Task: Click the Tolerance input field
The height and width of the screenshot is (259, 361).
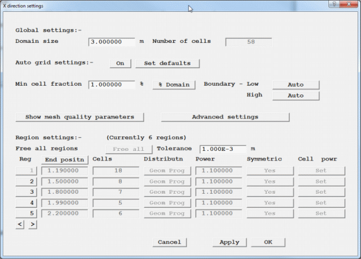Action: pos(223,149)
